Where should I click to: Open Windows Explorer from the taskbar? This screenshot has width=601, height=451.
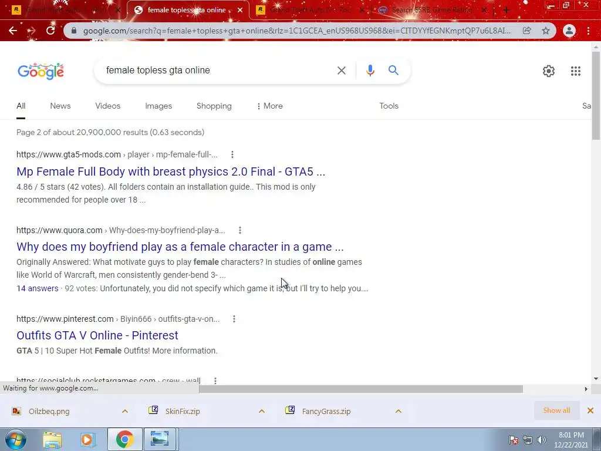[x=52, y=439]
